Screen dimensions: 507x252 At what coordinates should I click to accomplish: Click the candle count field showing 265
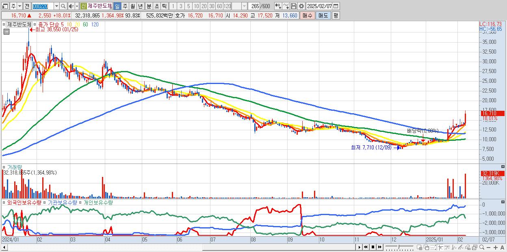pyautogui.click(x=254, y=6)
